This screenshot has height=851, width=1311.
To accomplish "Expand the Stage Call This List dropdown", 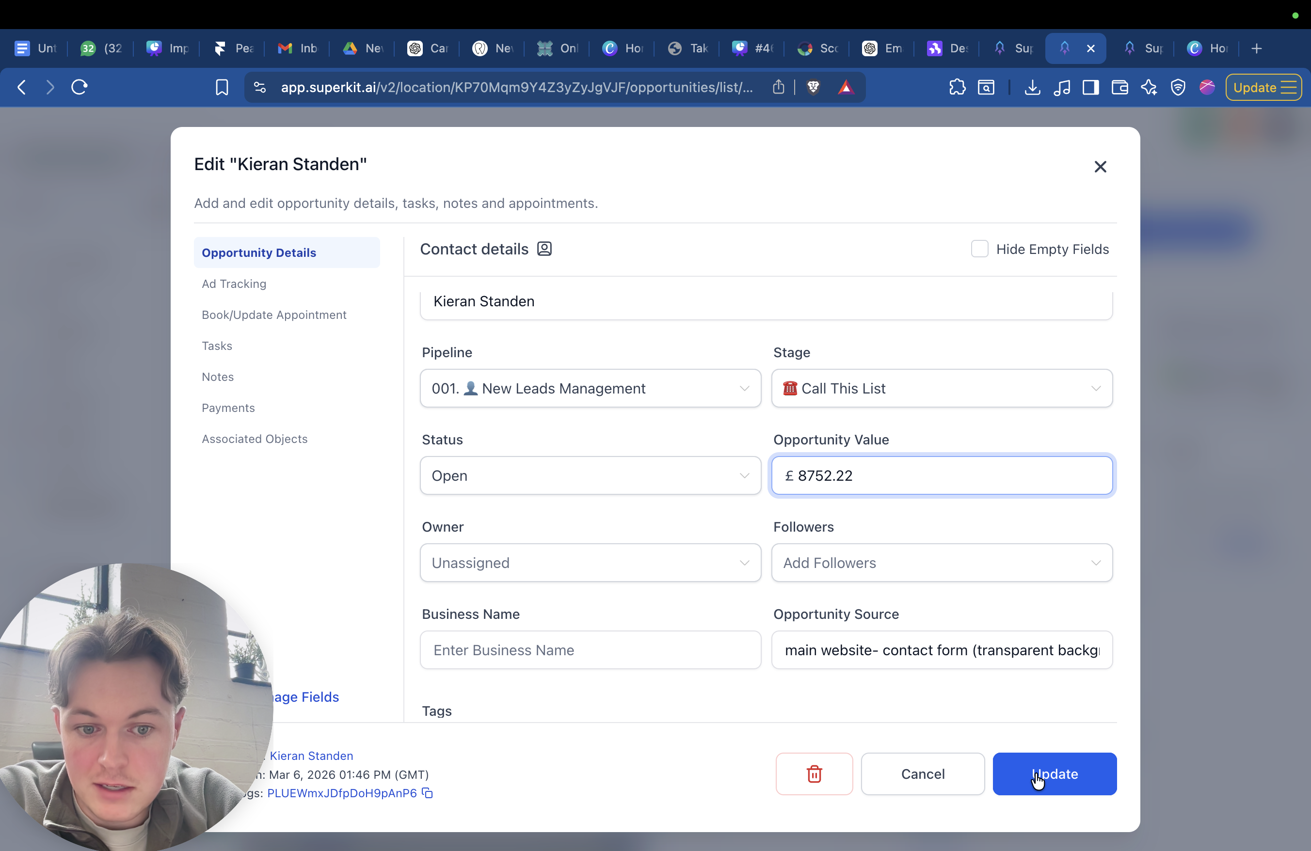I will point(942,388).
